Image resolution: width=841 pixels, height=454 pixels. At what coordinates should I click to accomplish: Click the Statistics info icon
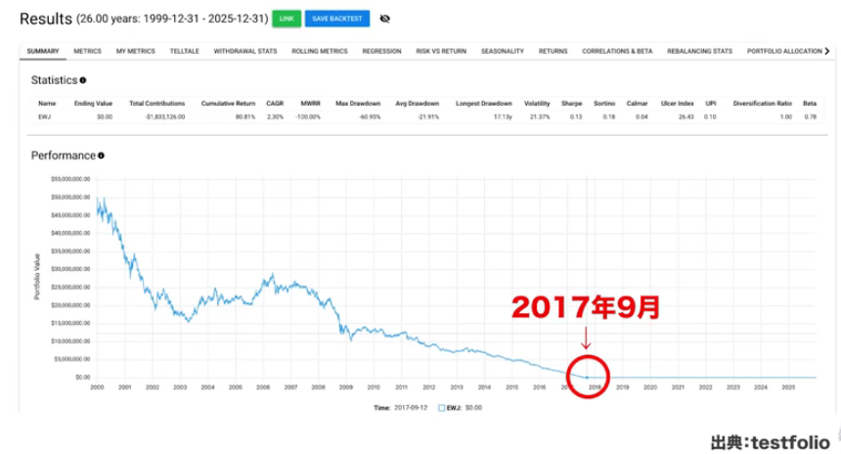(x=83, y=80)
